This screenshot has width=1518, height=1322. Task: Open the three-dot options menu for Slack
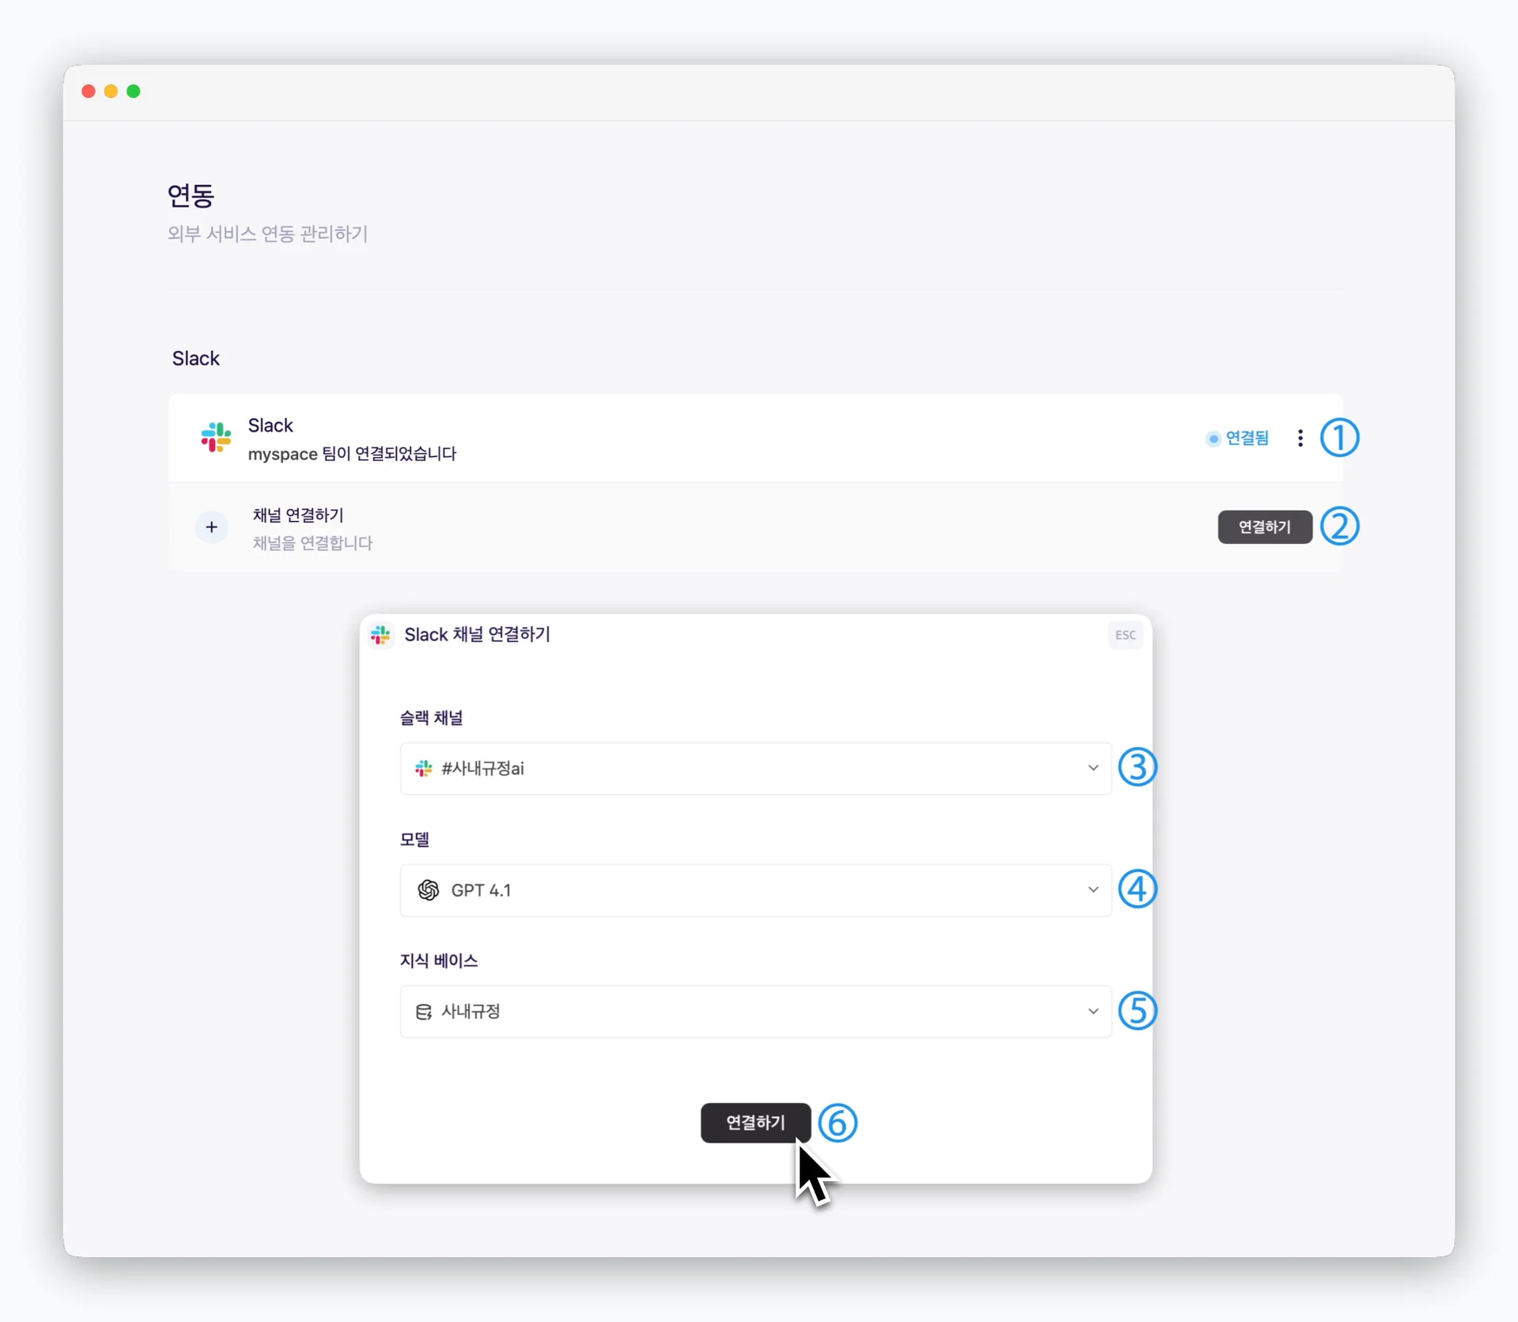pyautogui.click(x=1300, y=438)
